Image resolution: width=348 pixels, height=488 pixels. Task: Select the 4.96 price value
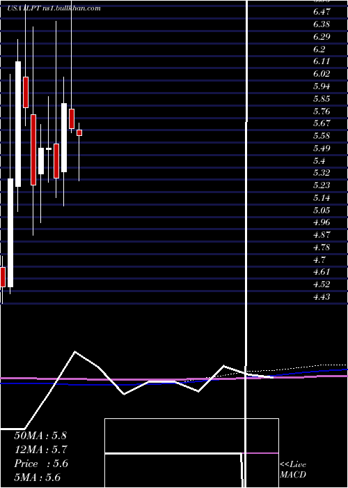coord(322,222)
